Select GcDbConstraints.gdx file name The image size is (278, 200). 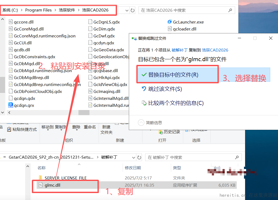(x=35, y=57)
